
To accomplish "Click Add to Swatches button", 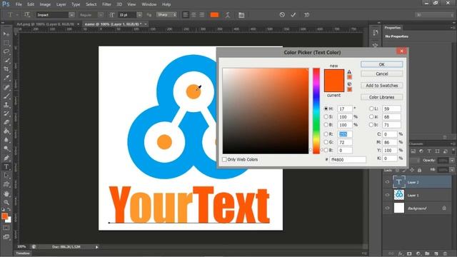I will (x=381, y=86).
